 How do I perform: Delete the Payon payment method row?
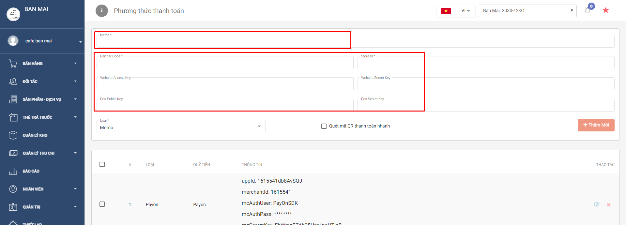(x=609, y=205)
